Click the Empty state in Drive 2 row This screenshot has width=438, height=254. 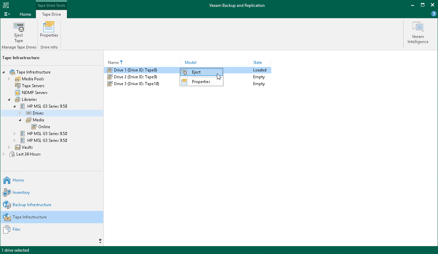coord(259,77)
